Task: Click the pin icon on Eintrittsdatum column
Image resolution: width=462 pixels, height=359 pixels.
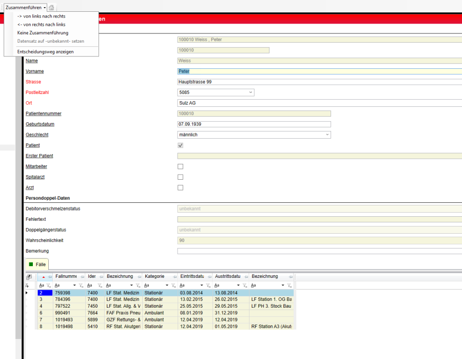Action: 210,276
